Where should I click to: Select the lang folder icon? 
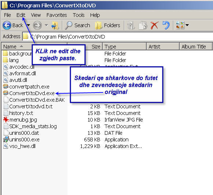pos(5,60)
